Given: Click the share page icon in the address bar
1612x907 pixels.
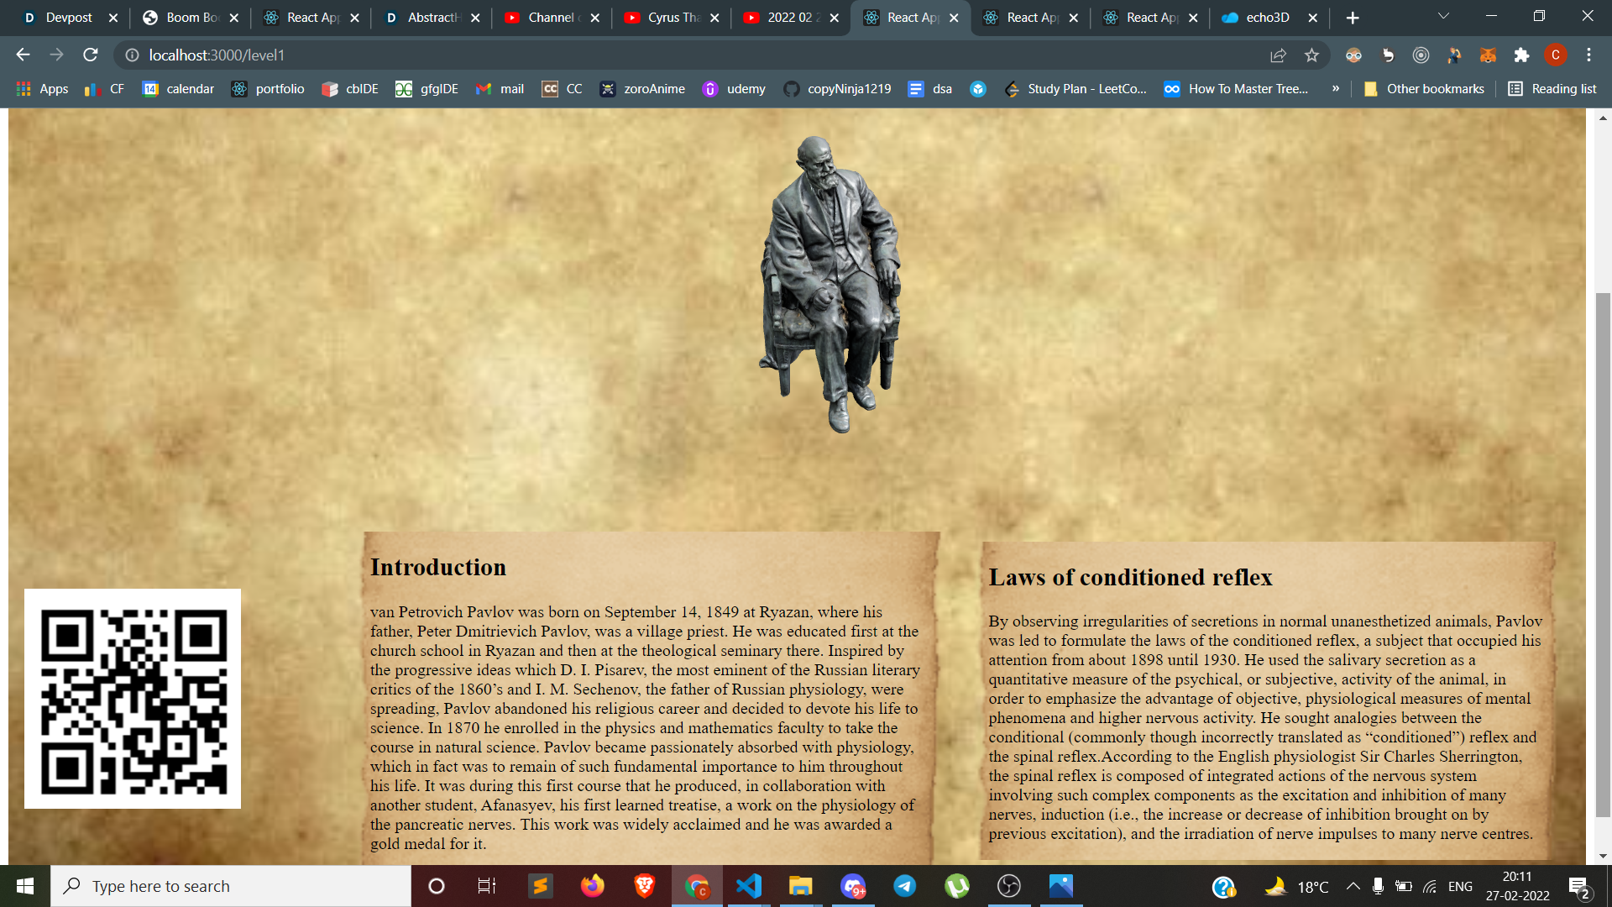Looking at the screenshot, I should [1278, 55].
